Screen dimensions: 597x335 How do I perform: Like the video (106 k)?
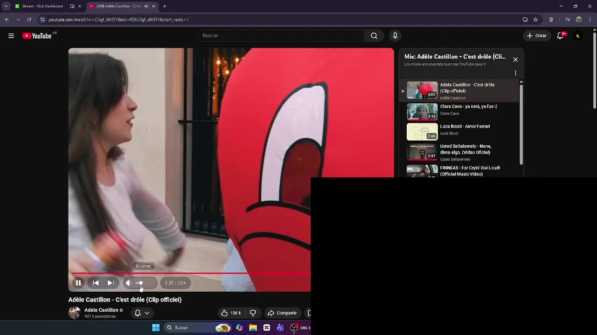pyautogui.click(x=231, y=313)
